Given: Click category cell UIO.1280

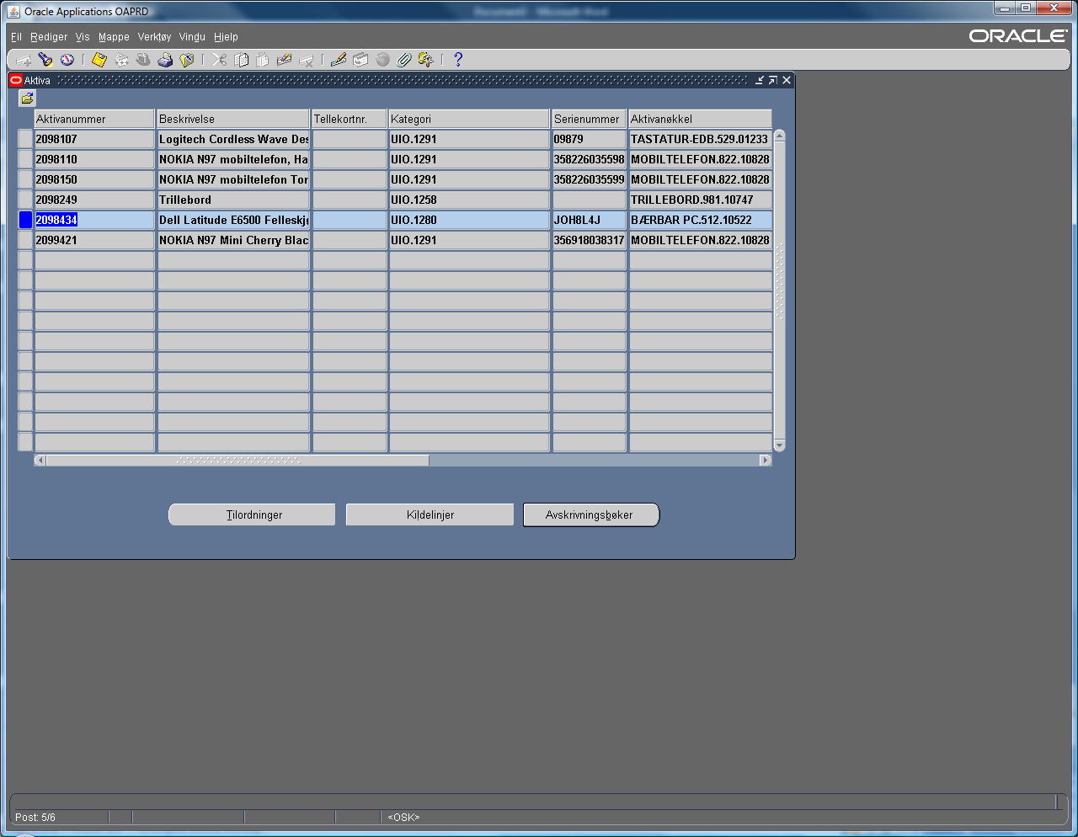Looking at the screenshot, I should 469,220.
